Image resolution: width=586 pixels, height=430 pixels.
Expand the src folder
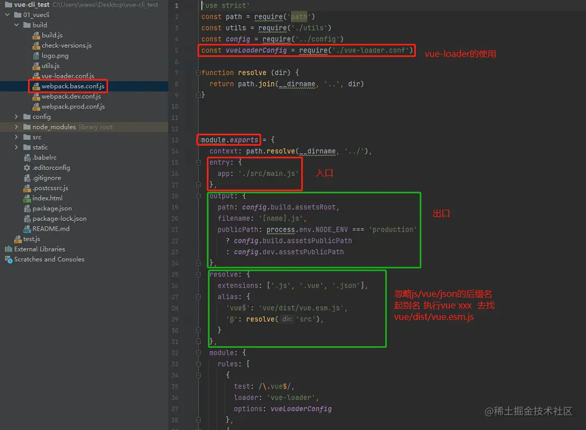click(x=16, y=137)
